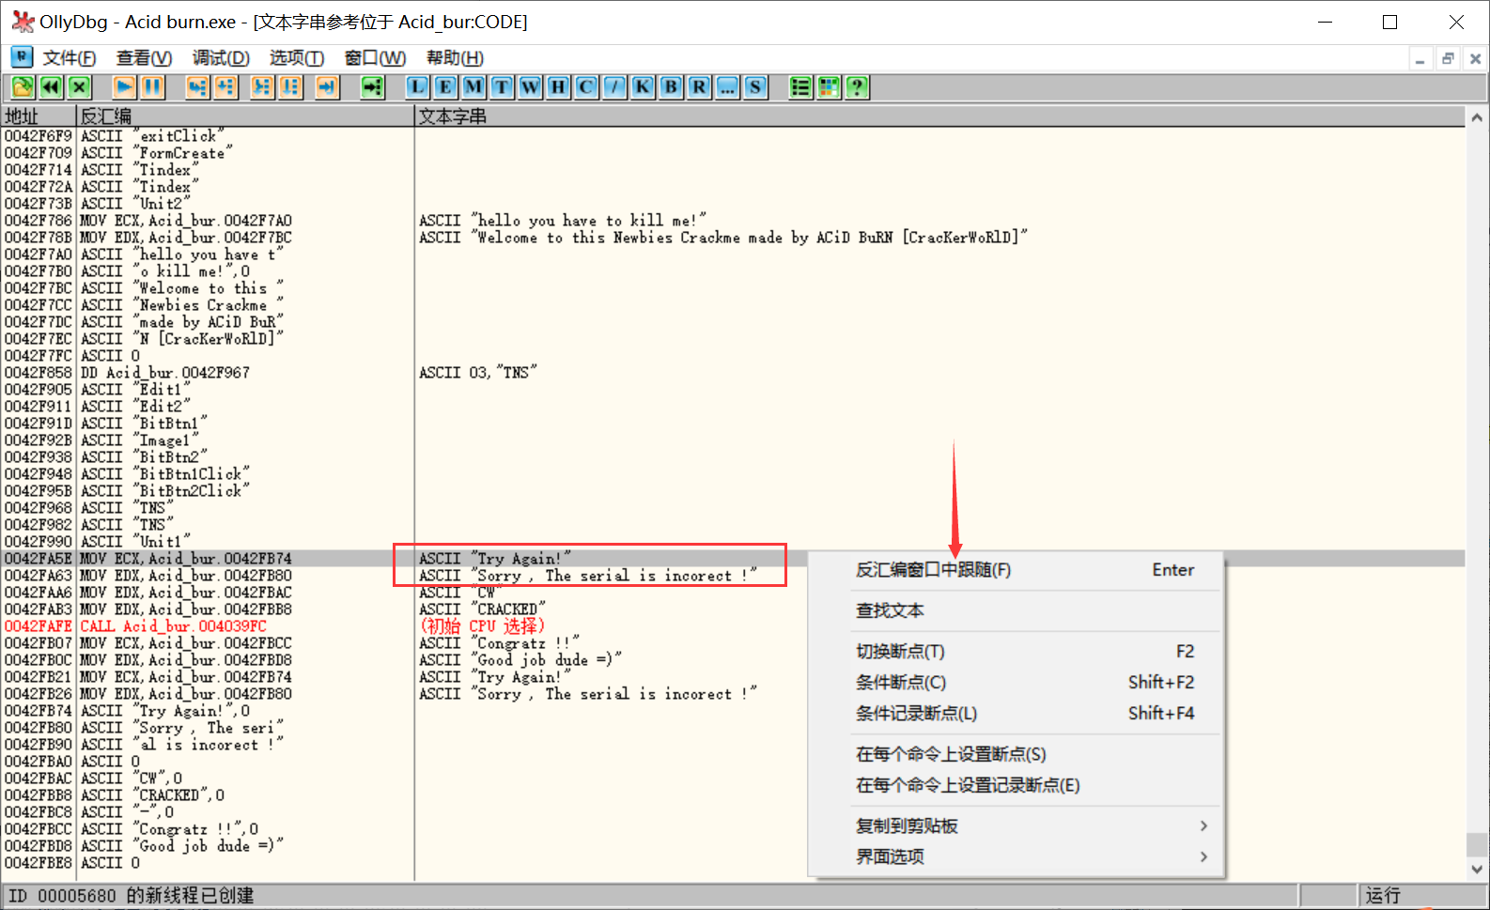Click the 反汇编 column header
This screenshot has width=1490, height=910.
coord(245,116)
